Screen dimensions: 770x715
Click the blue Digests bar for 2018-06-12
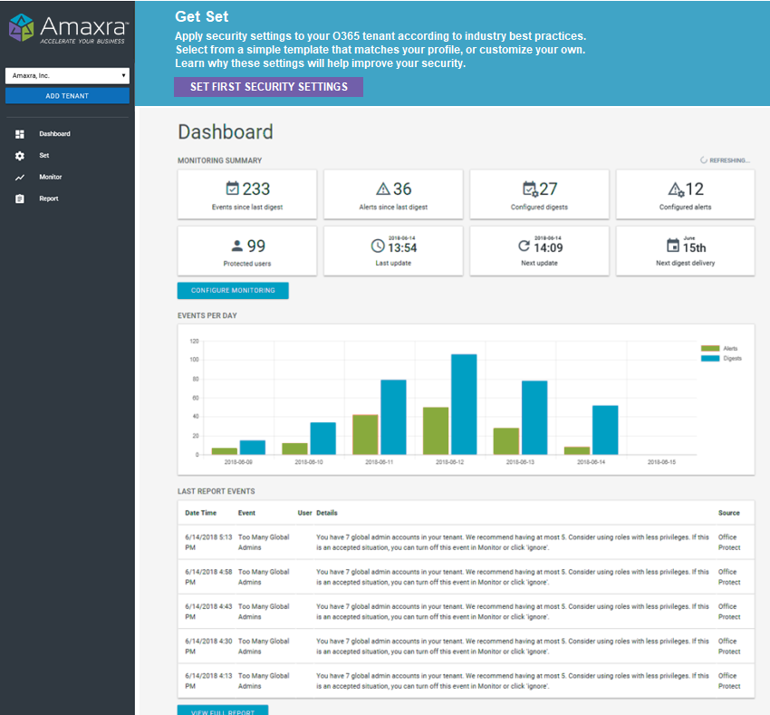point(464,404)
